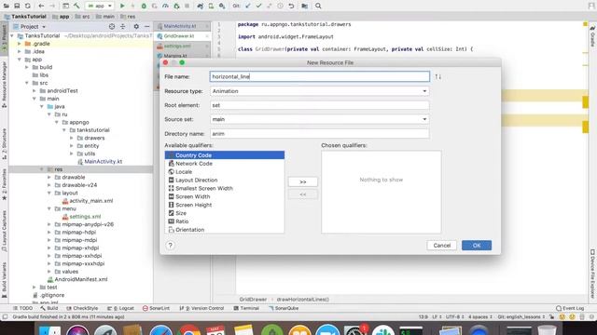Open the Event Log
597x335 pixels.
coord(570,308)
